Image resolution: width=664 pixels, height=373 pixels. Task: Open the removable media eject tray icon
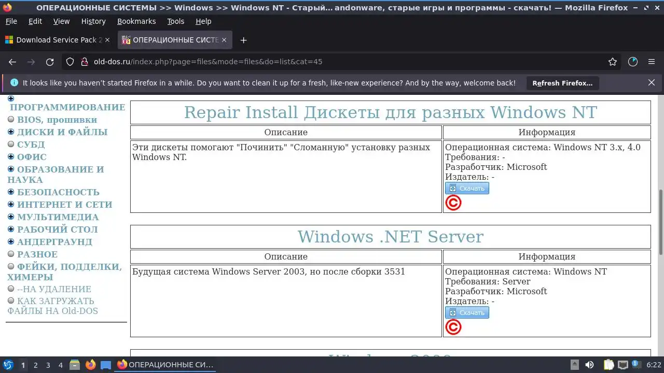point(574,365)
